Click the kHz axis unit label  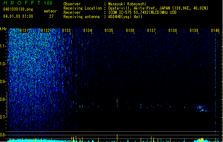[x=3, y=29]
